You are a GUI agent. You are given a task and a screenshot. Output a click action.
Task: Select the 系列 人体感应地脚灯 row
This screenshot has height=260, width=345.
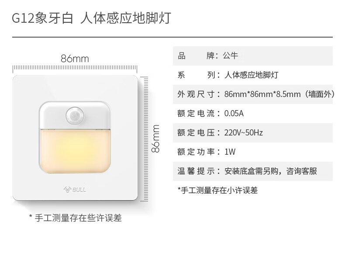(x=252, y=75)
